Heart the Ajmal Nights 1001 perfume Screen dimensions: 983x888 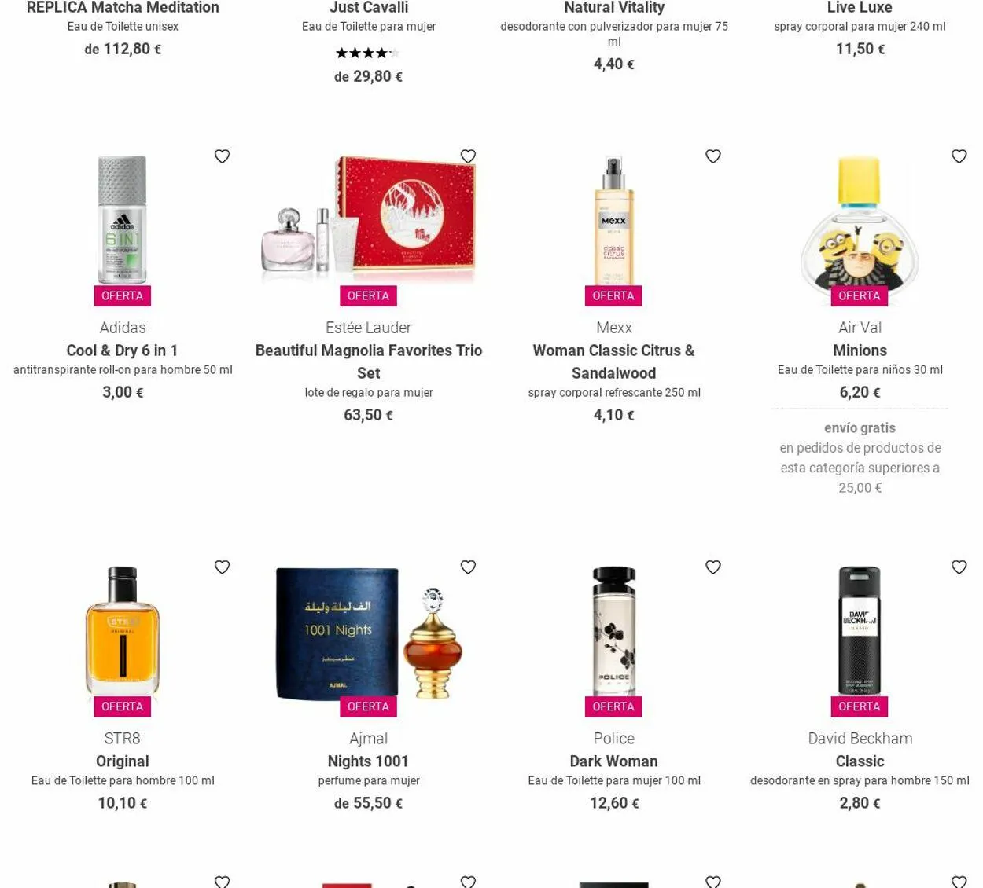click(468, 567)
